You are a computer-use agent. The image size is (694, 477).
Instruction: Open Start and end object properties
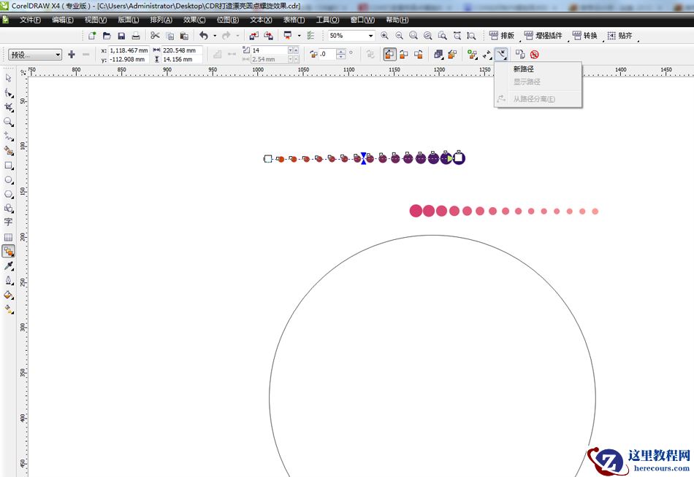point(487,55)
